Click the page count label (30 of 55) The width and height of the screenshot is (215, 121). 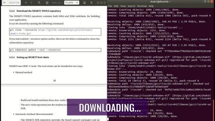point(14,3)
